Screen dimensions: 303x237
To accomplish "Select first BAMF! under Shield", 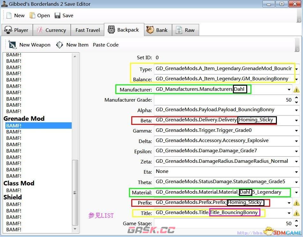I will pyautogui.click(x=14, y=204).
